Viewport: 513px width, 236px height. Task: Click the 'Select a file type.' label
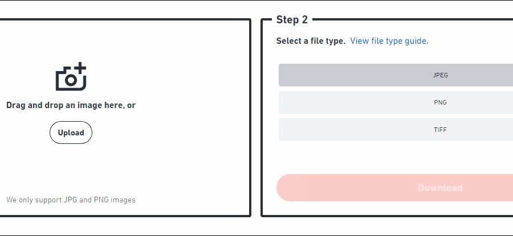(x=311, y=41)
